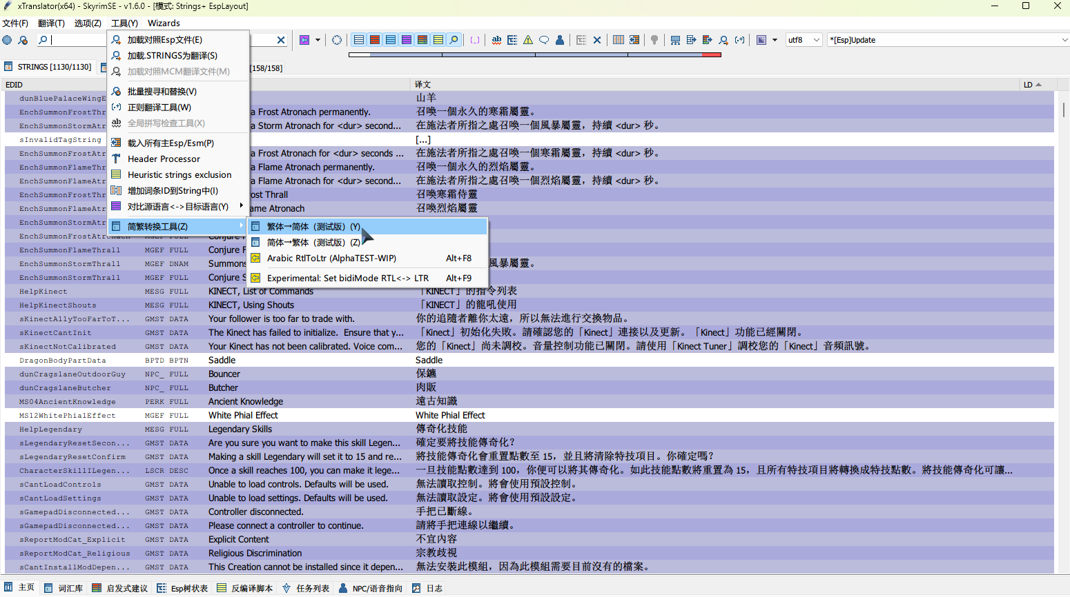
Task: Choose 加载.STRINGS为翻译(S) menu entry
Action: [x=178, y=56]
